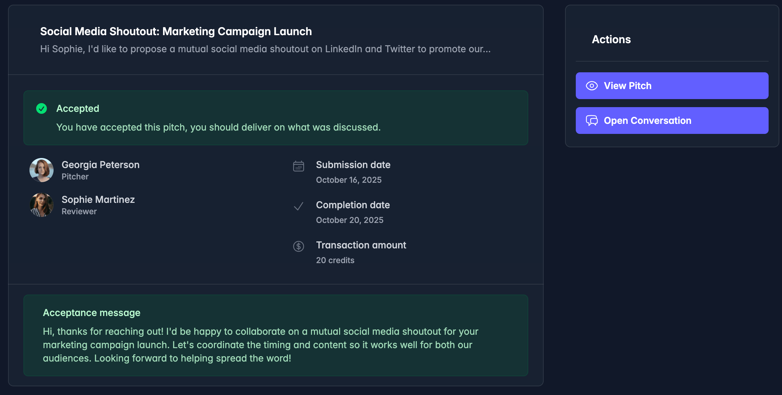Image resolution: width=782 pixels, height=395 pixels.
Task: Click Sophie Martinez's profile avatar
Action: (42, 205)
